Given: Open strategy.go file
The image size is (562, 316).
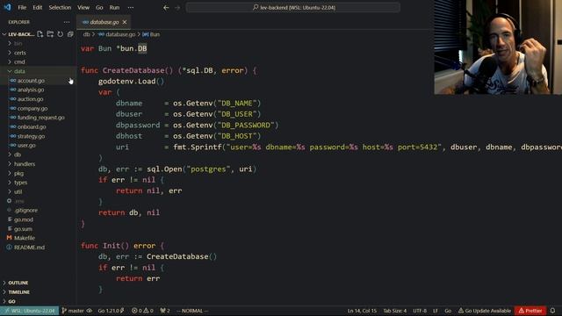Looking at the screenshot, I should tap(31, 136).
